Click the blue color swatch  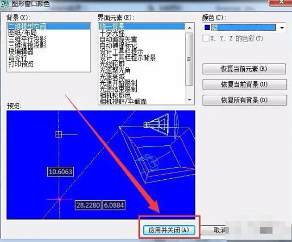click(x=208, y=28)
